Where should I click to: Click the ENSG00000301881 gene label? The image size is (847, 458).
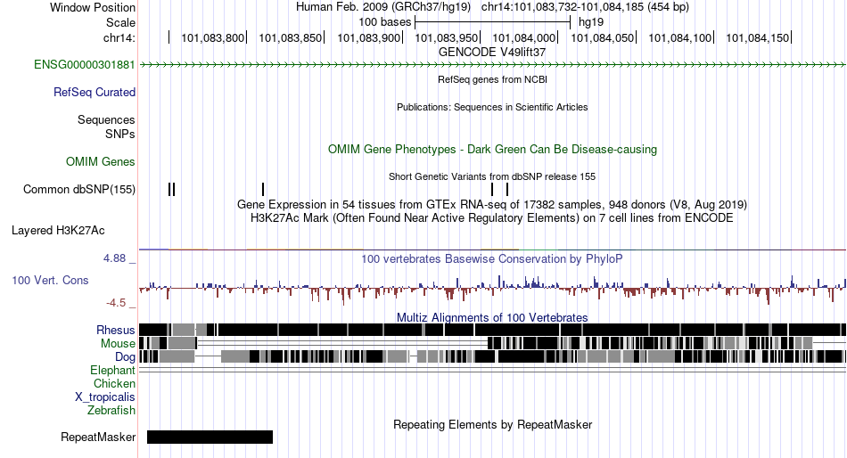[85, 65]
